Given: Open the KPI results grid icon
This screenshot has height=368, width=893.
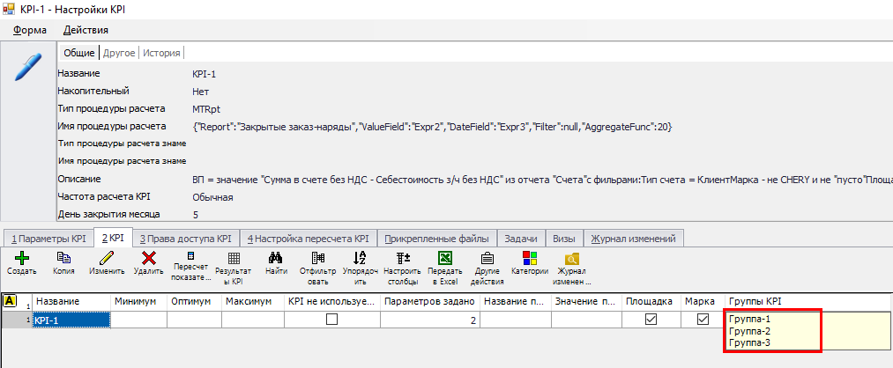Looking at the screenshot, I should coord(234,258).
